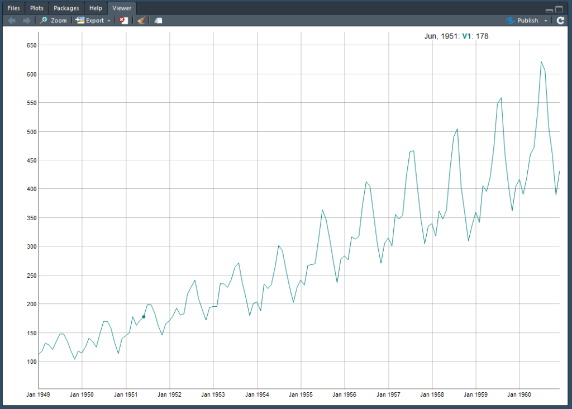Viewport: 572px width, 409px height.
Task: Remove current Viewer item with red X icon
Action: (123, 20)
